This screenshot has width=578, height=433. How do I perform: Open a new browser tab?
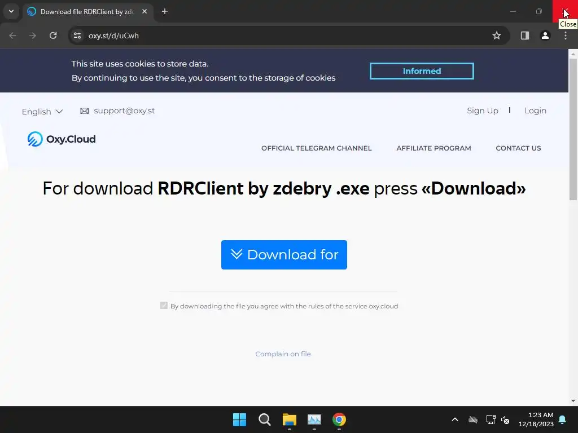[x=165, y=11]
